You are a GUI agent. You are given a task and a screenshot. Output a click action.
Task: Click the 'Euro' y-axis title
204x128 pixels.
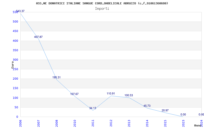pyautogui.click(x=12, y=65)
